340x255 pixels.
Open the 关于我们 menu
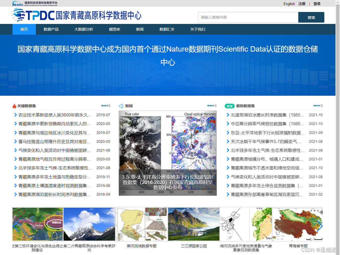tap(198, 29)
